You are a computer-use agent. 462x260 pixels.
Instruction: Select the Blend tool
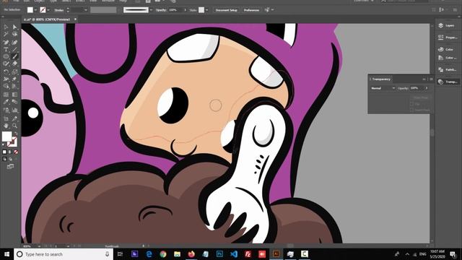(14, 102)
